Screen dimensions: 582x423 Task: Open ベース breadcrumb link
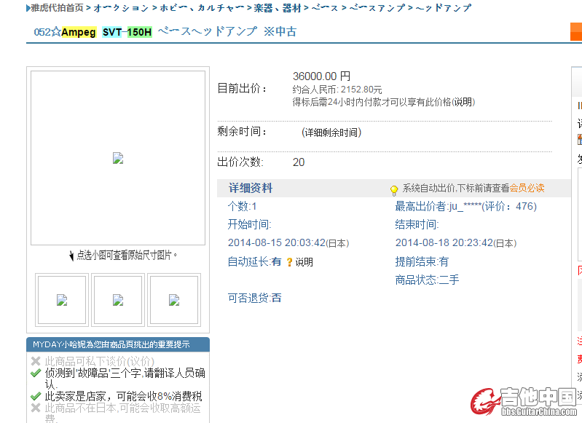click(325, 8)
